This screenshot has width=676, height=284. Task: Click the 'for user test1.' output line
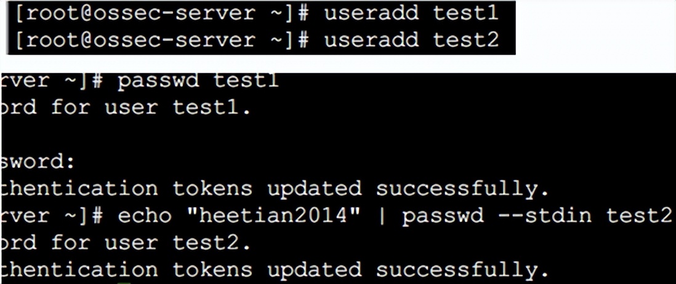pos(151,108)
